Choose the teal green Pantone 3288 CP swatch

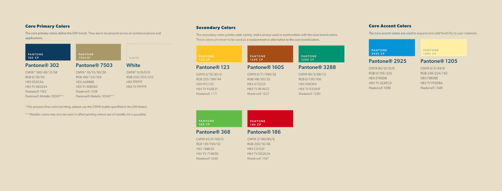[x=321, y=54]
